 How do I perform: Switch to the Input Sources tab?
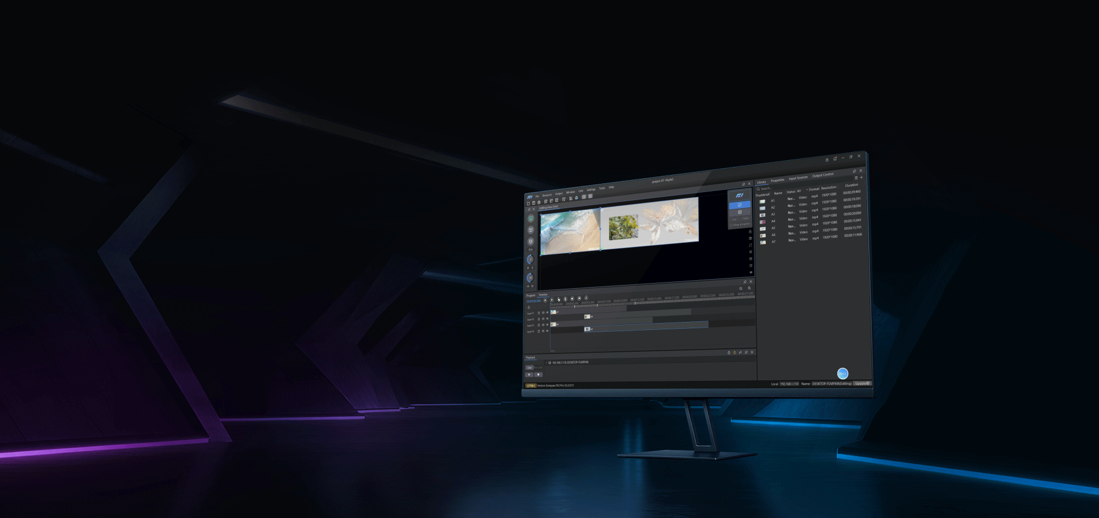[798, 178]
